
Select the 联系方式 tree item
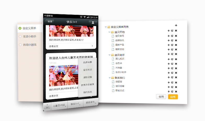click(x=120, y=91)
